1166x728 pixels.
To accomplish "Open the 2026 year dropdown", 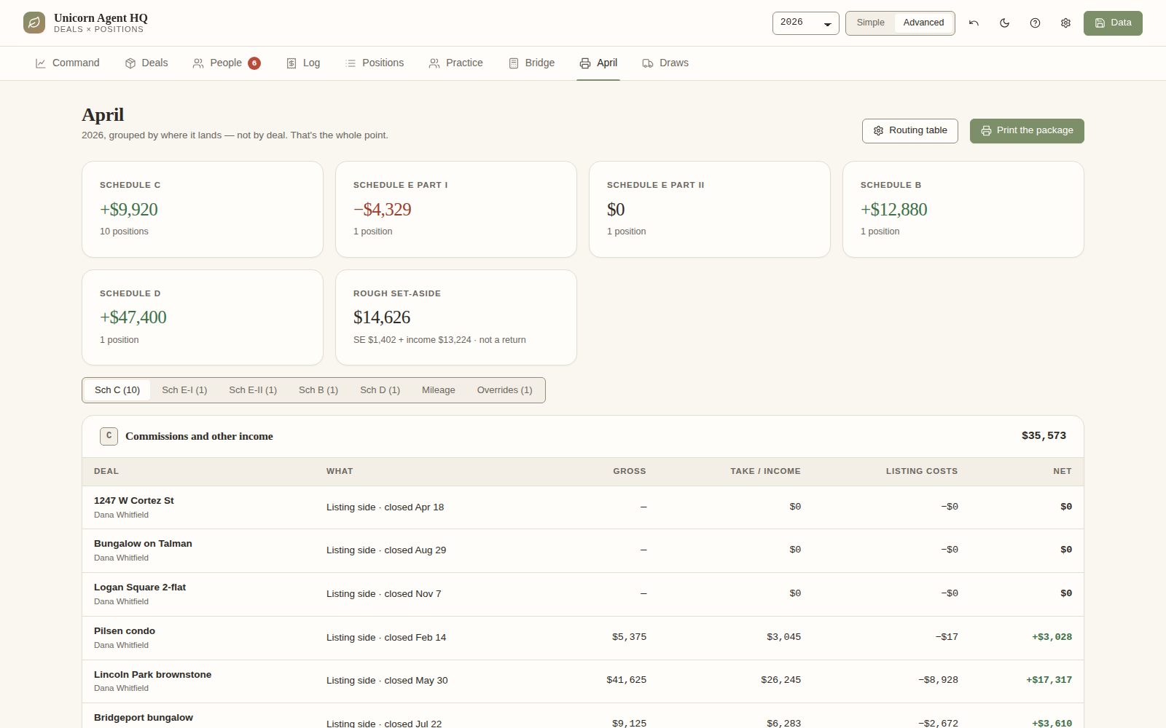I will point(805,23).
